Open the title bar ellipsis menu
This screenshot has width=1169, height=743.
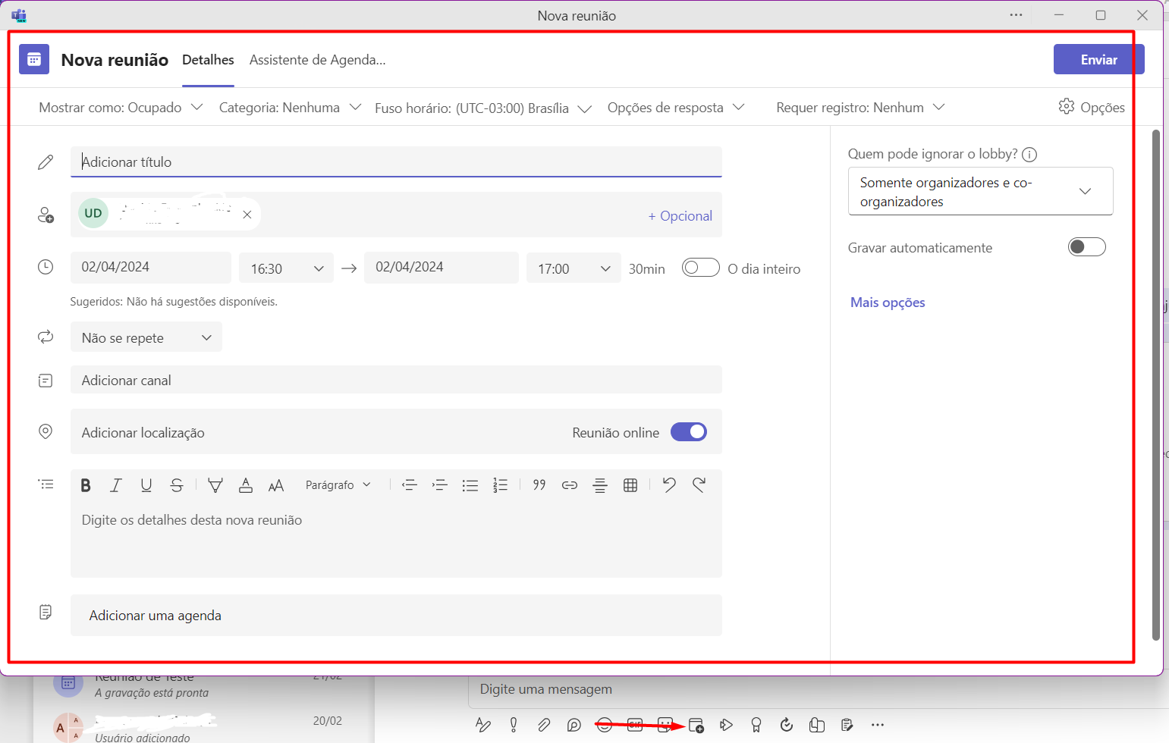tap(1017, 15)
